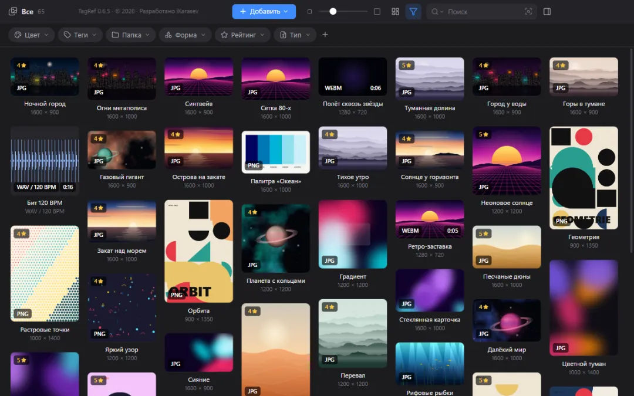The height and width of the screenshot is (396, 634).
Task: Expand the «Цвет» filter dropdown
Action: [x=32, y=35]
